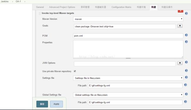Open breadcrumb arrow menu after OA-1
The width and height of the screenshot is (191, 110).
pyautogui.click(x=25, y=1)
